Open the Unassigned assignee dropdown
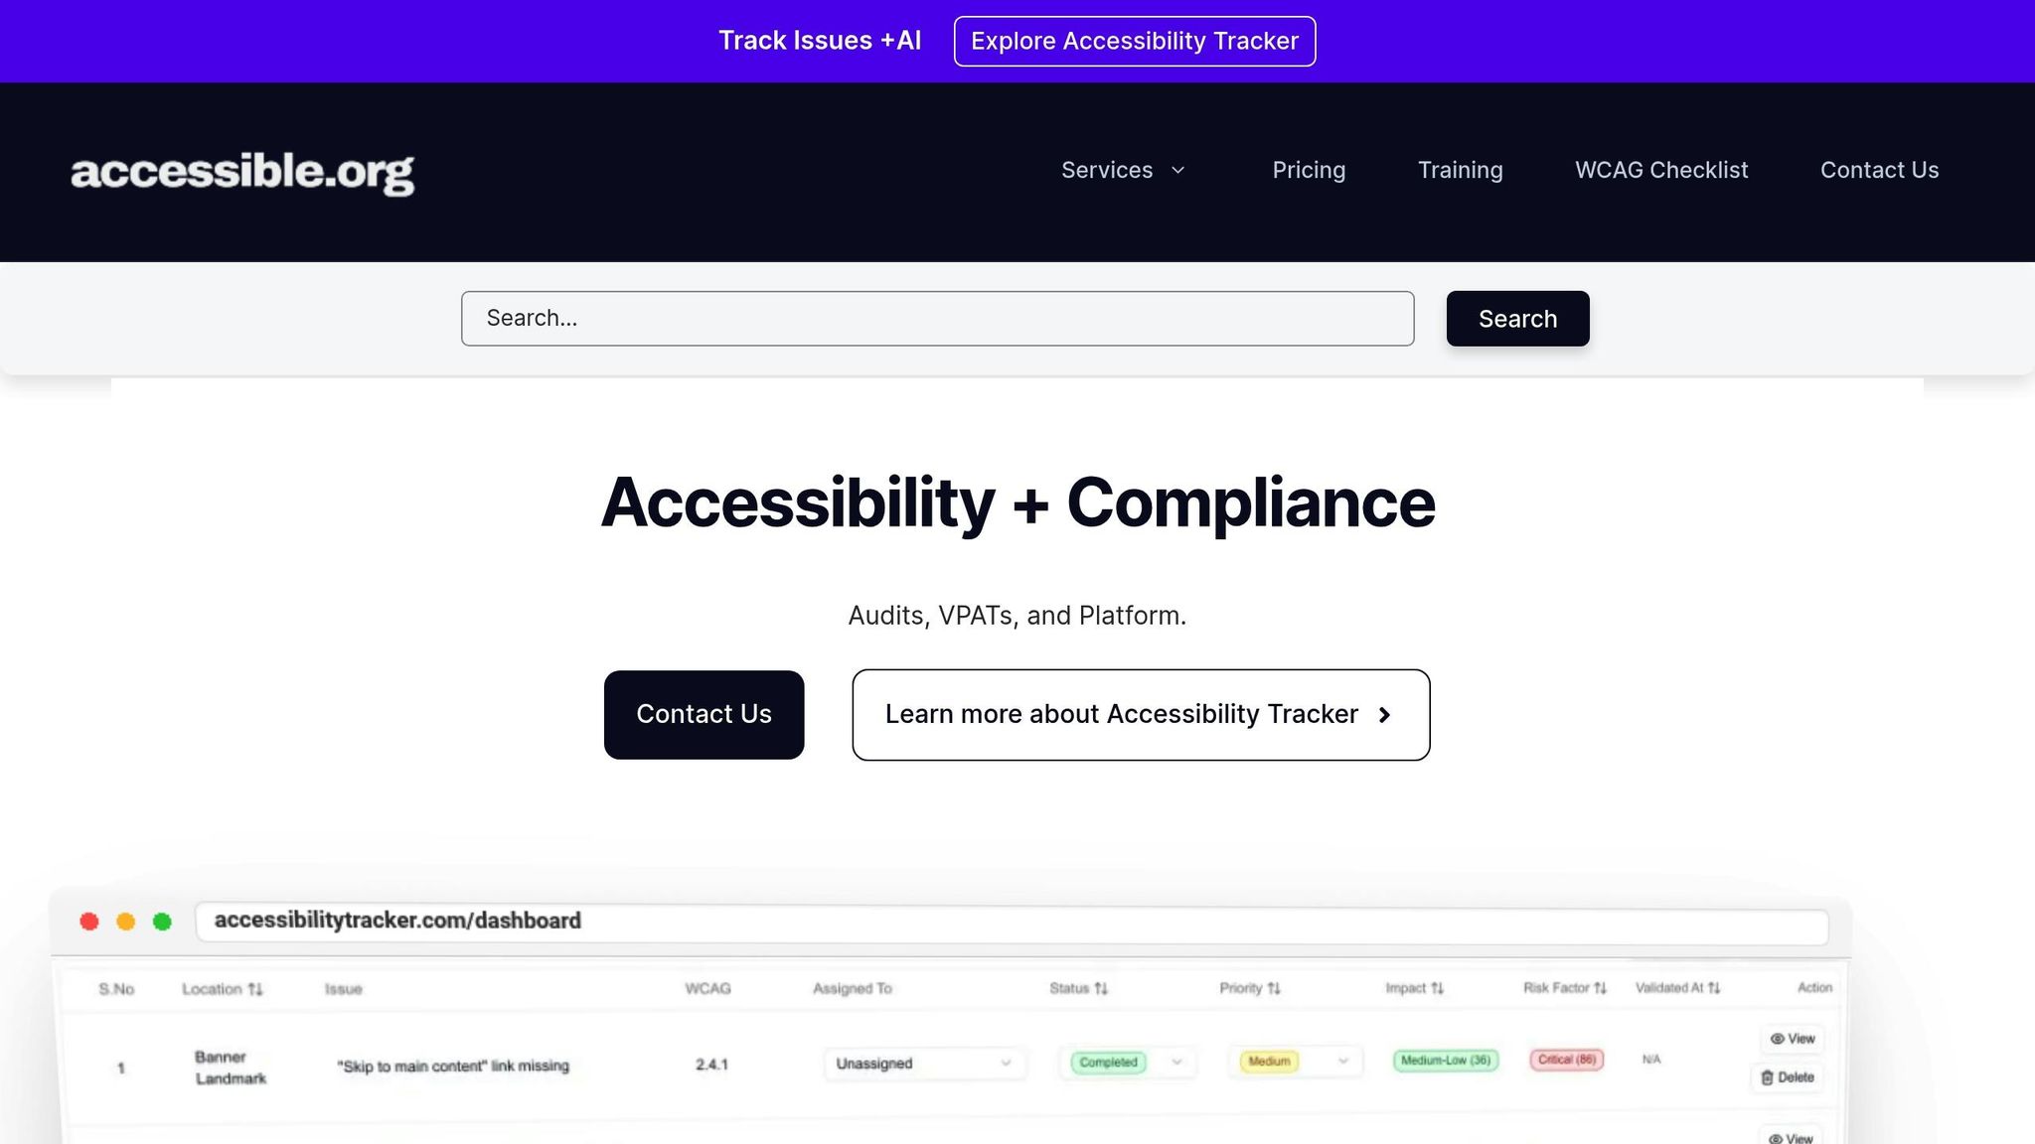This screenshot has width=2035, height=1144. tap(924, 1064)
